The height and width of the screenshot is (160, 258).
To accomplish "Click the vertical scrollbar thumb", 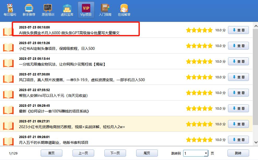I will (256, 76).
